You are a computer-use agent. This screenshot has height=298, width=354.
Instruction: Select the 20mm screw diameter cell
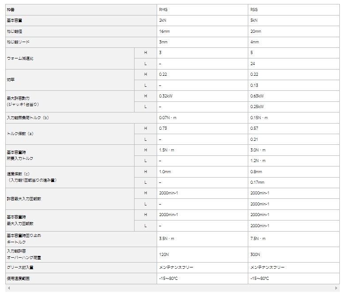pos(256,31)
